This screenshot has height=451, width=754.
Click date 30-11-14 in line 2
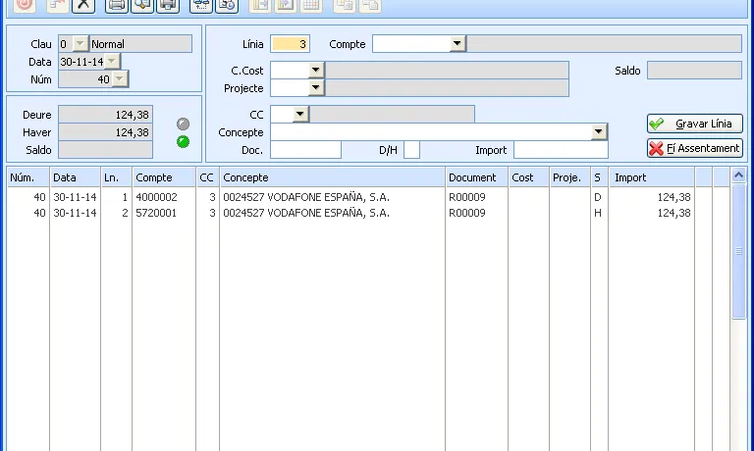click(x=75, y=213)
